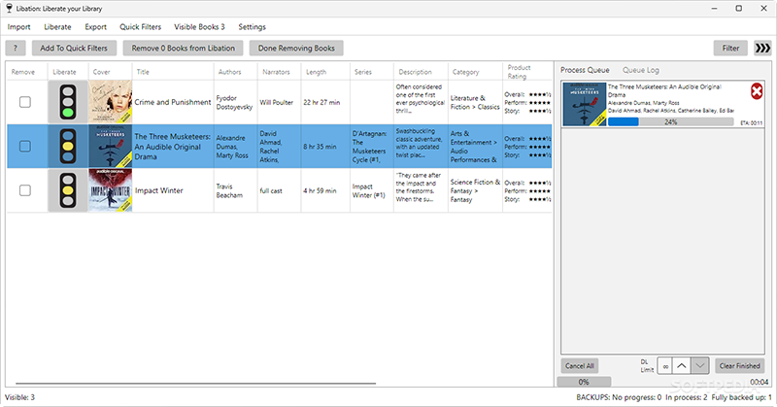The height and width of the screenshot is (407, 777).
Task: Click the Will Poulter narrator cell
Action: pyautogui.click(x=277, y=102)
